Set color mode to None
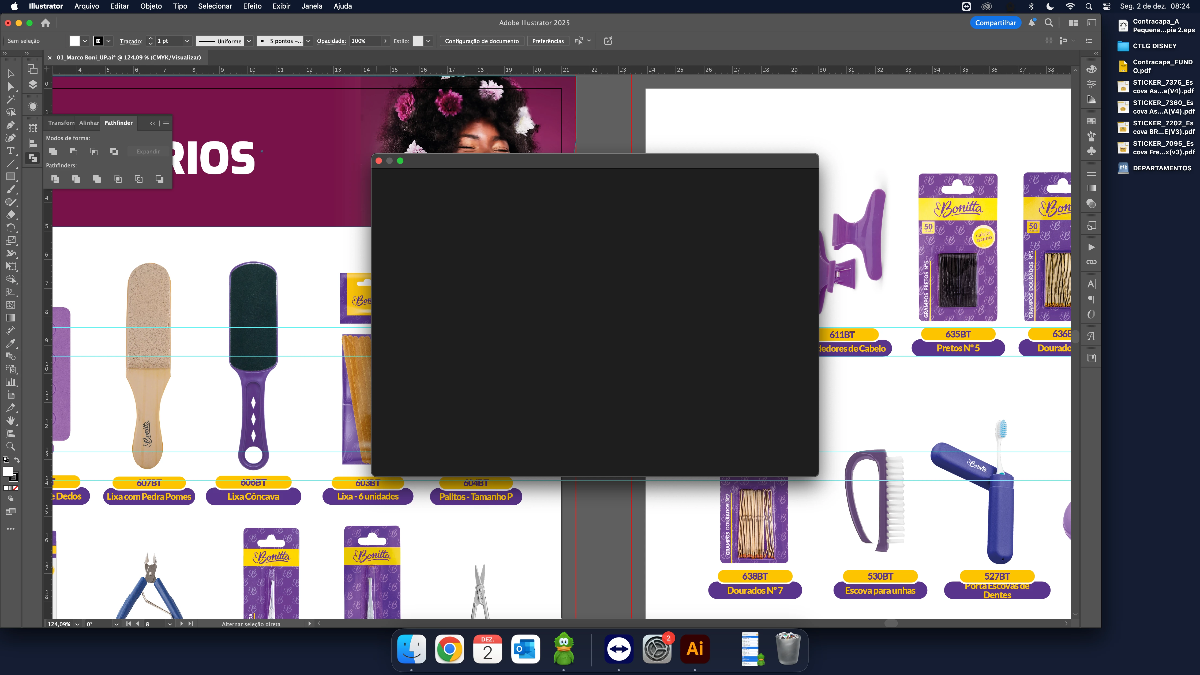Screen dimensions: 1200x675 16,488
